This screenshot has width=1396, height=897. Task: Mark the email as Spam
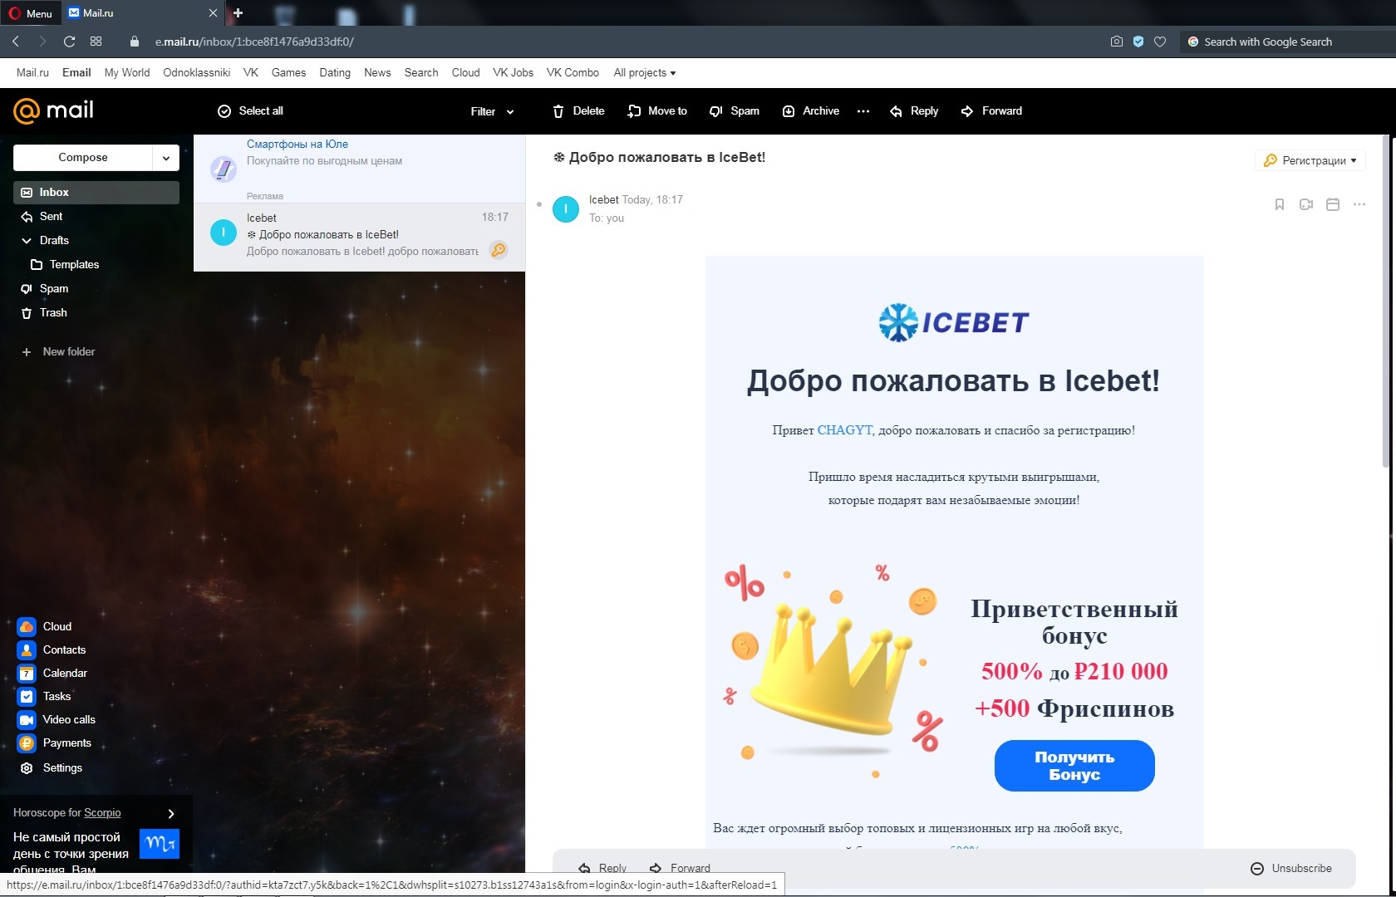pyautogui.click(x=735, y=111)
